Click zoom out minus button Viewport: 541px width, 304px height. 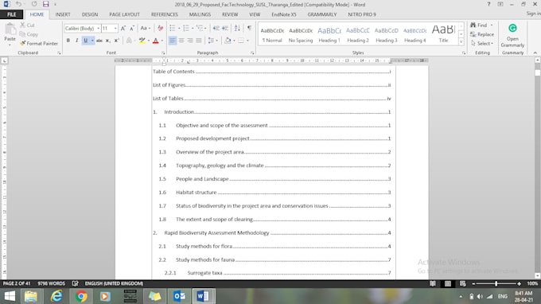473,283
